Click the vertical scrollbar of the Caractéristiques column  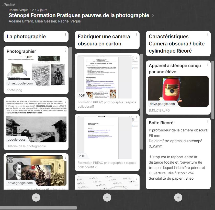click(213, 90)
